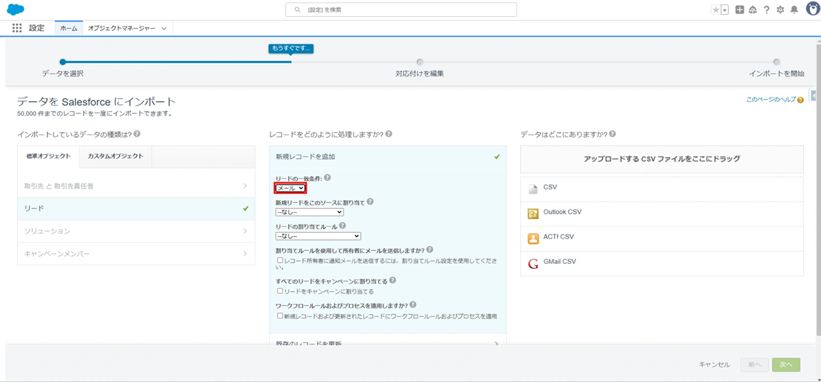The image size is (821, 382).
Task: Choose the Outlook CSV icon
Action: [533, 213]
